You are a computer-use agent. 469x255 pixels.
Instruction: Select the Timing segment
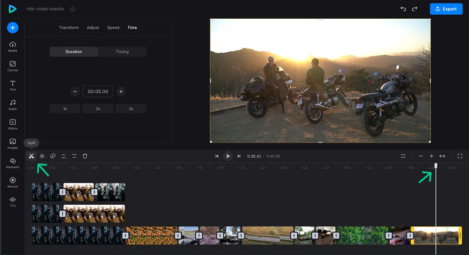123,52
